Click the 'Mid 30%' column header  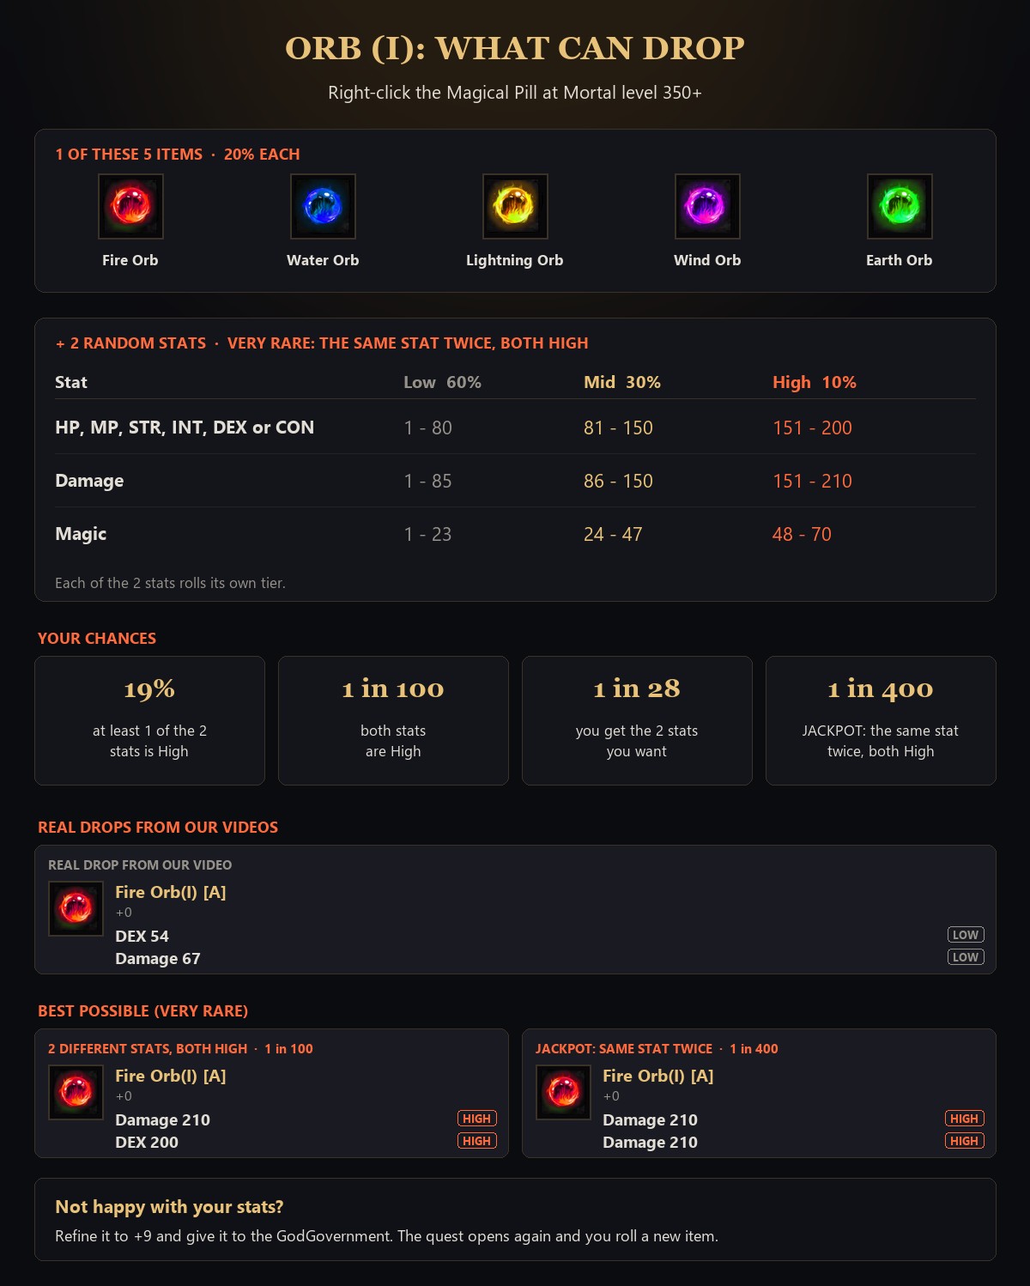(x=622, y=382)
